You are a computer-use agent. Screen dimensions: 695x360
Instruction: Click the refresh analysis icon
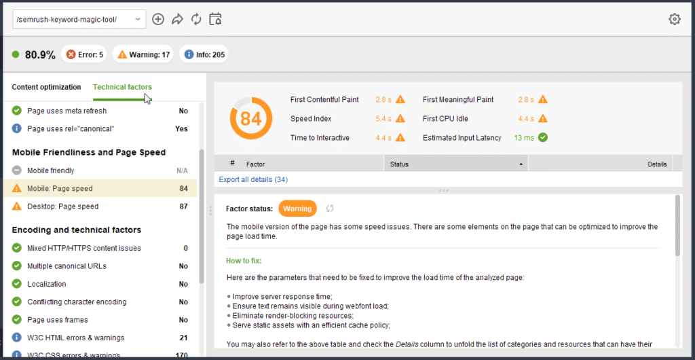click(196, 19)
